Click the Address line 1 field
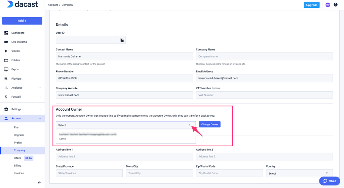Viewport: 344px width, 188px height. [124, 156]
